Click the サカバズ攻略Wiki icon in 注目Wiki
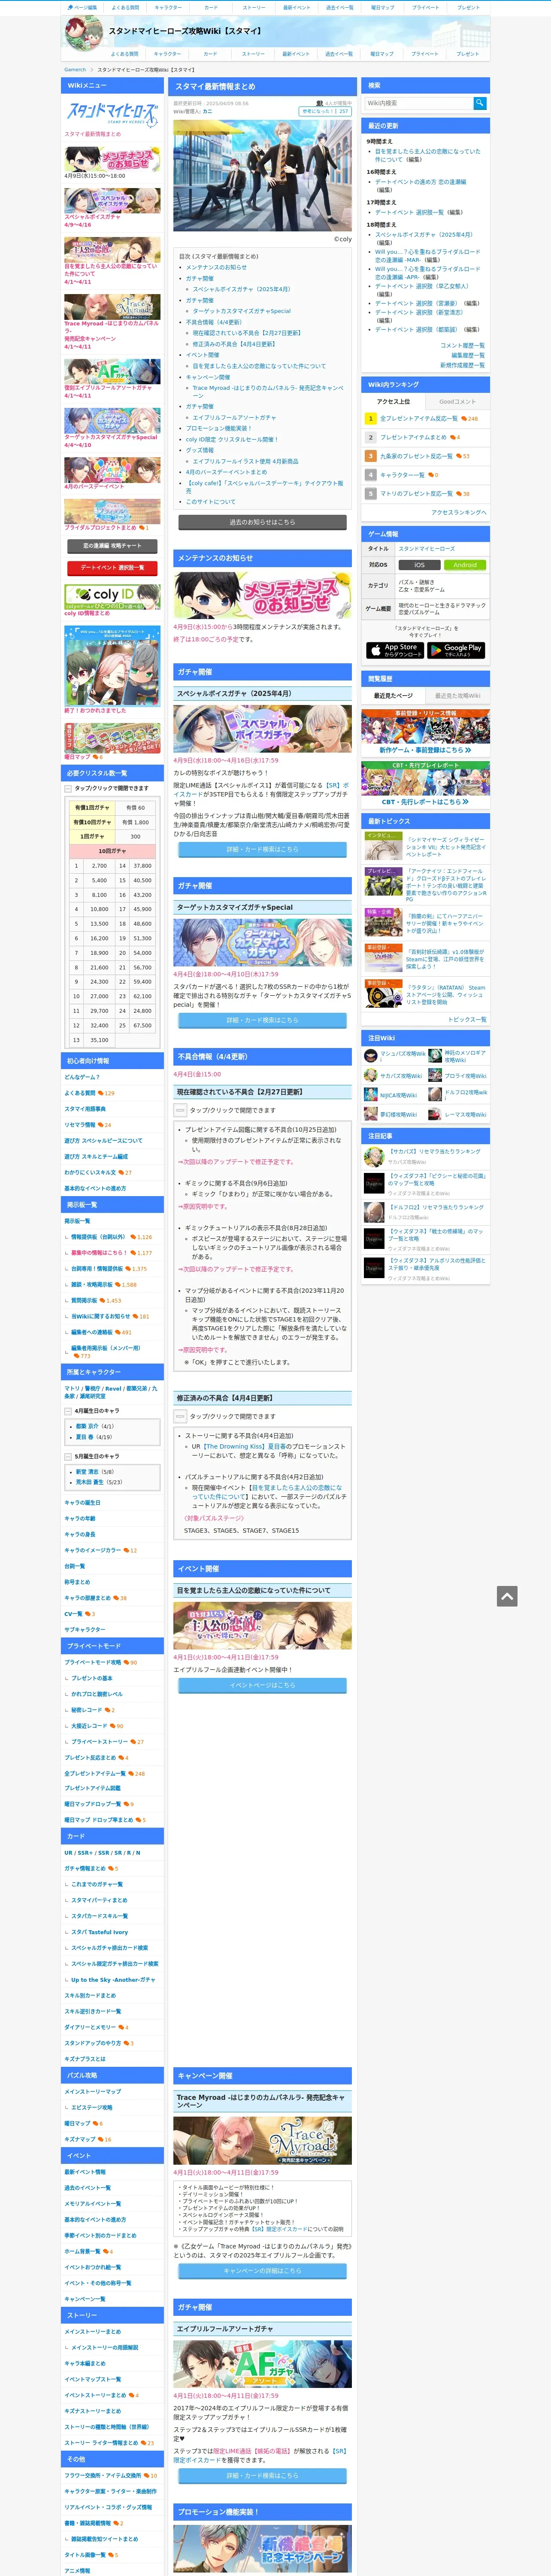 pos(371,1075)
